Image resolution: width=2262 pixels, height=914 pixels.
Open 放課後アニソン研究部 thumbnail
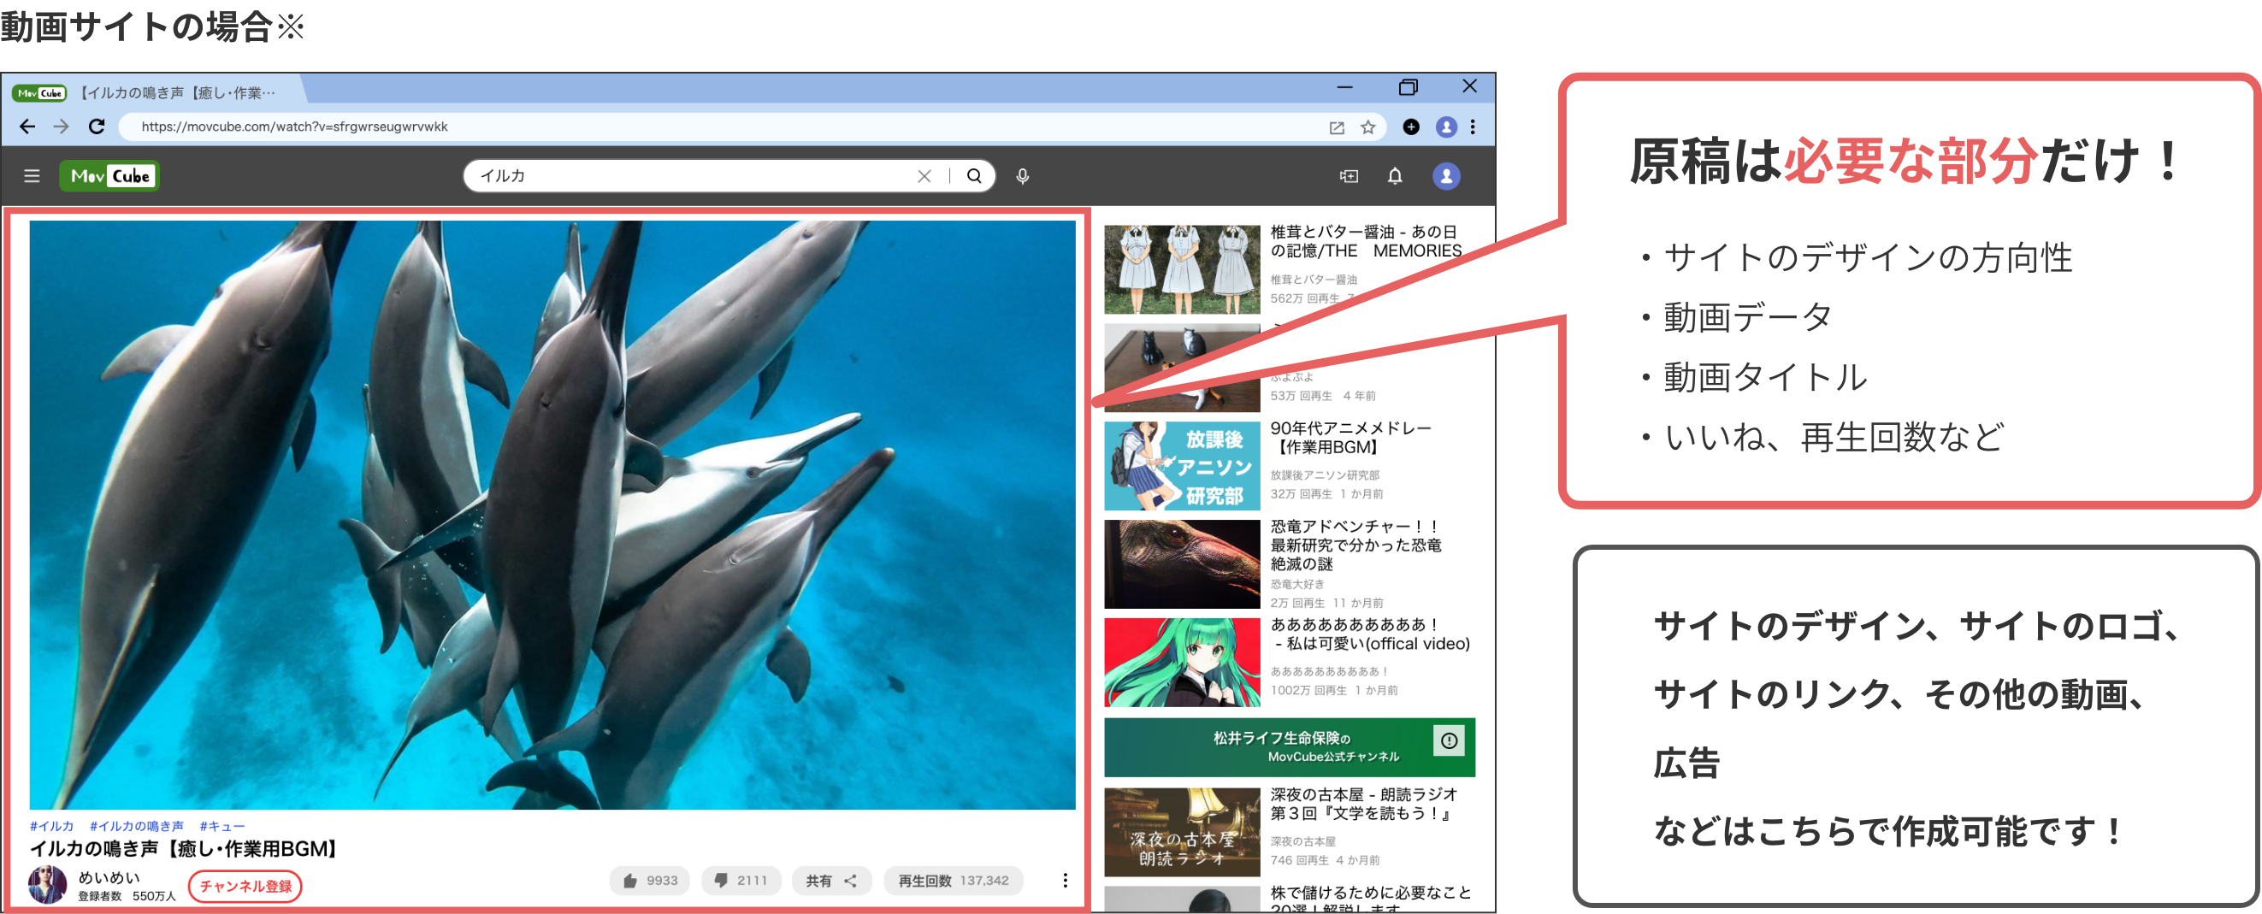[1182, 466]
